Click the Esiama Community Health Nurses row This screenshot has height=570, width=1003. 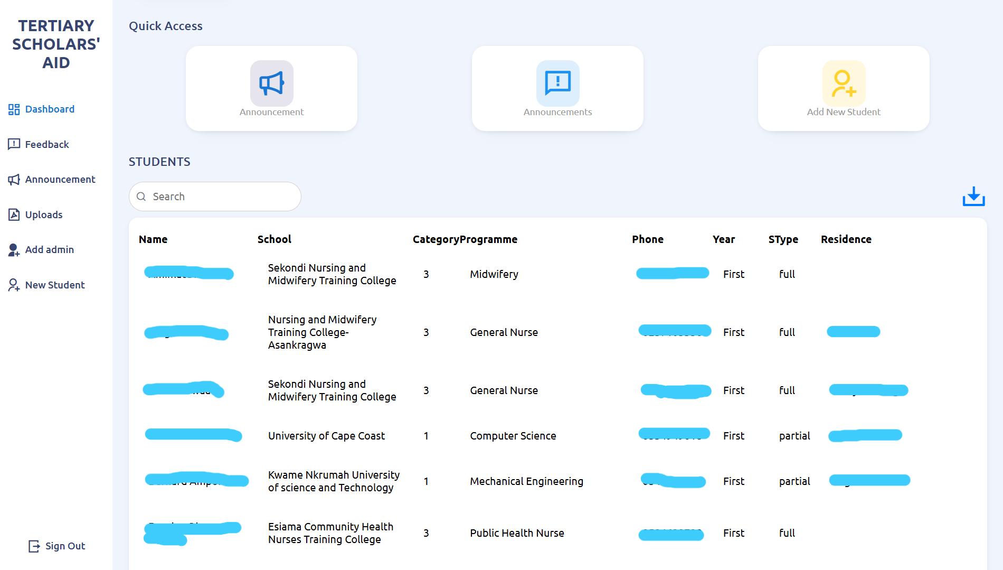557,533
